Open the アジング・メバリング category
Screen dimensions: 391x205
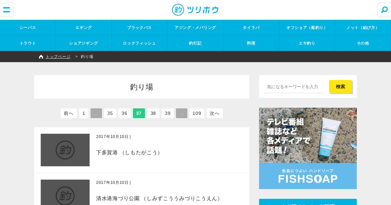click(x=195, y=28)
